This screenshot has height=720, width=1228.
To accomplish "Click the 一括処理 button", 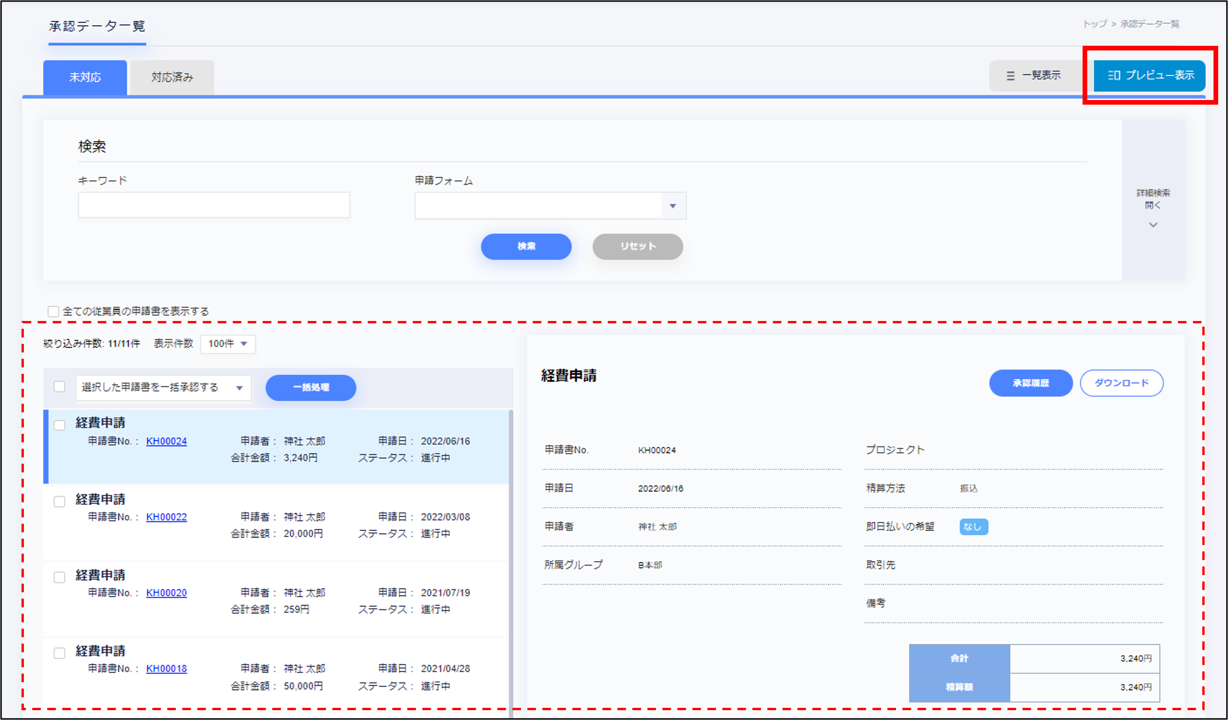I will (311, 387).
